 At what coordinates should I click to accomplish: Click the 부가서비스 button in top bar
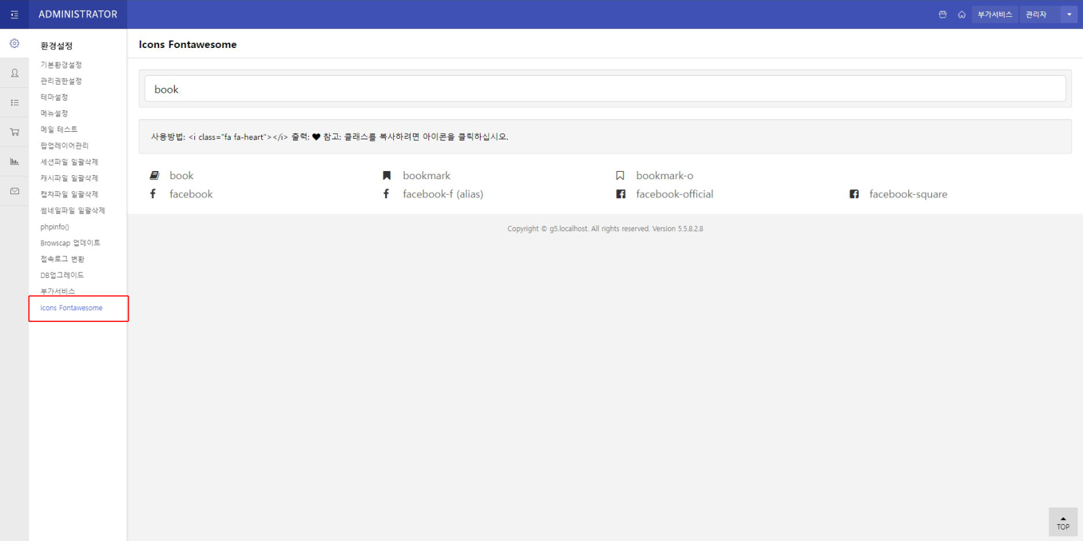994,14
